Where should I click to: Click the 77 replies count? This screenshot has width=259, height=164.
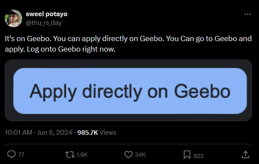tap(21, 155)
